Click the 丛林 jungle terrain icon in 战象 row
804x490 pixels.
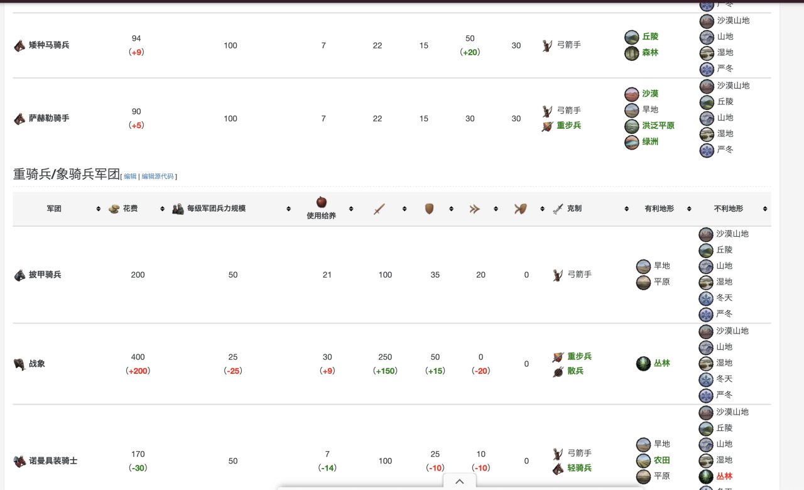643,363
